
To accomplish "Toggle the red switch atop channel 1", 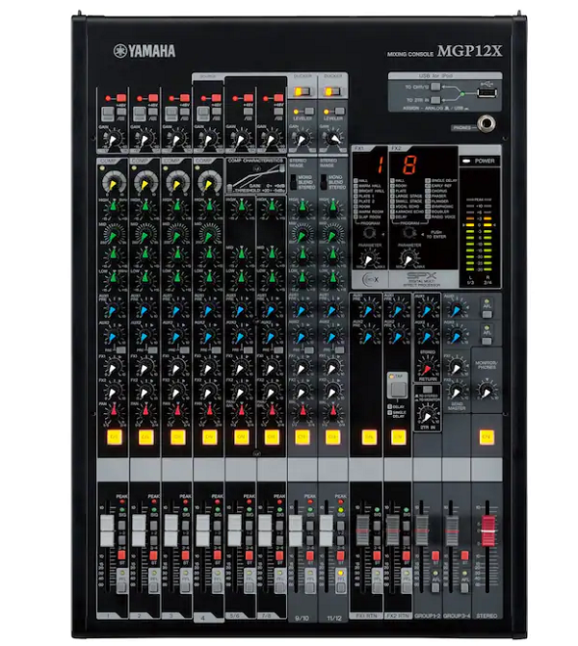I will pos(121,98).
